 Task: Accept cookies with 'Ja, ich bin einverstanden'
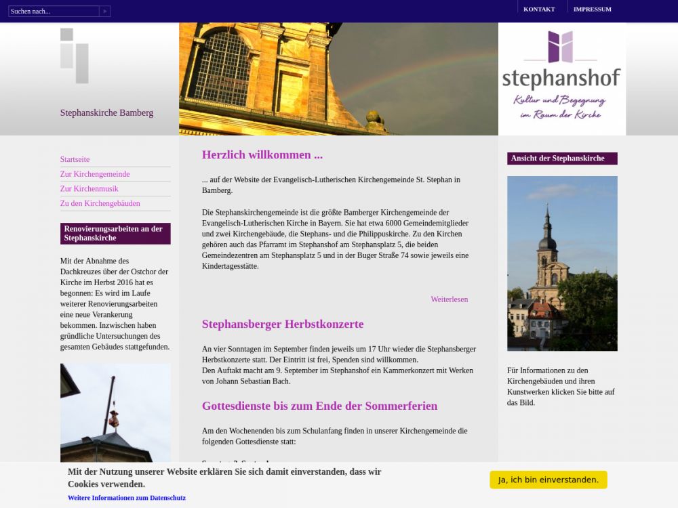coord(548,480)
